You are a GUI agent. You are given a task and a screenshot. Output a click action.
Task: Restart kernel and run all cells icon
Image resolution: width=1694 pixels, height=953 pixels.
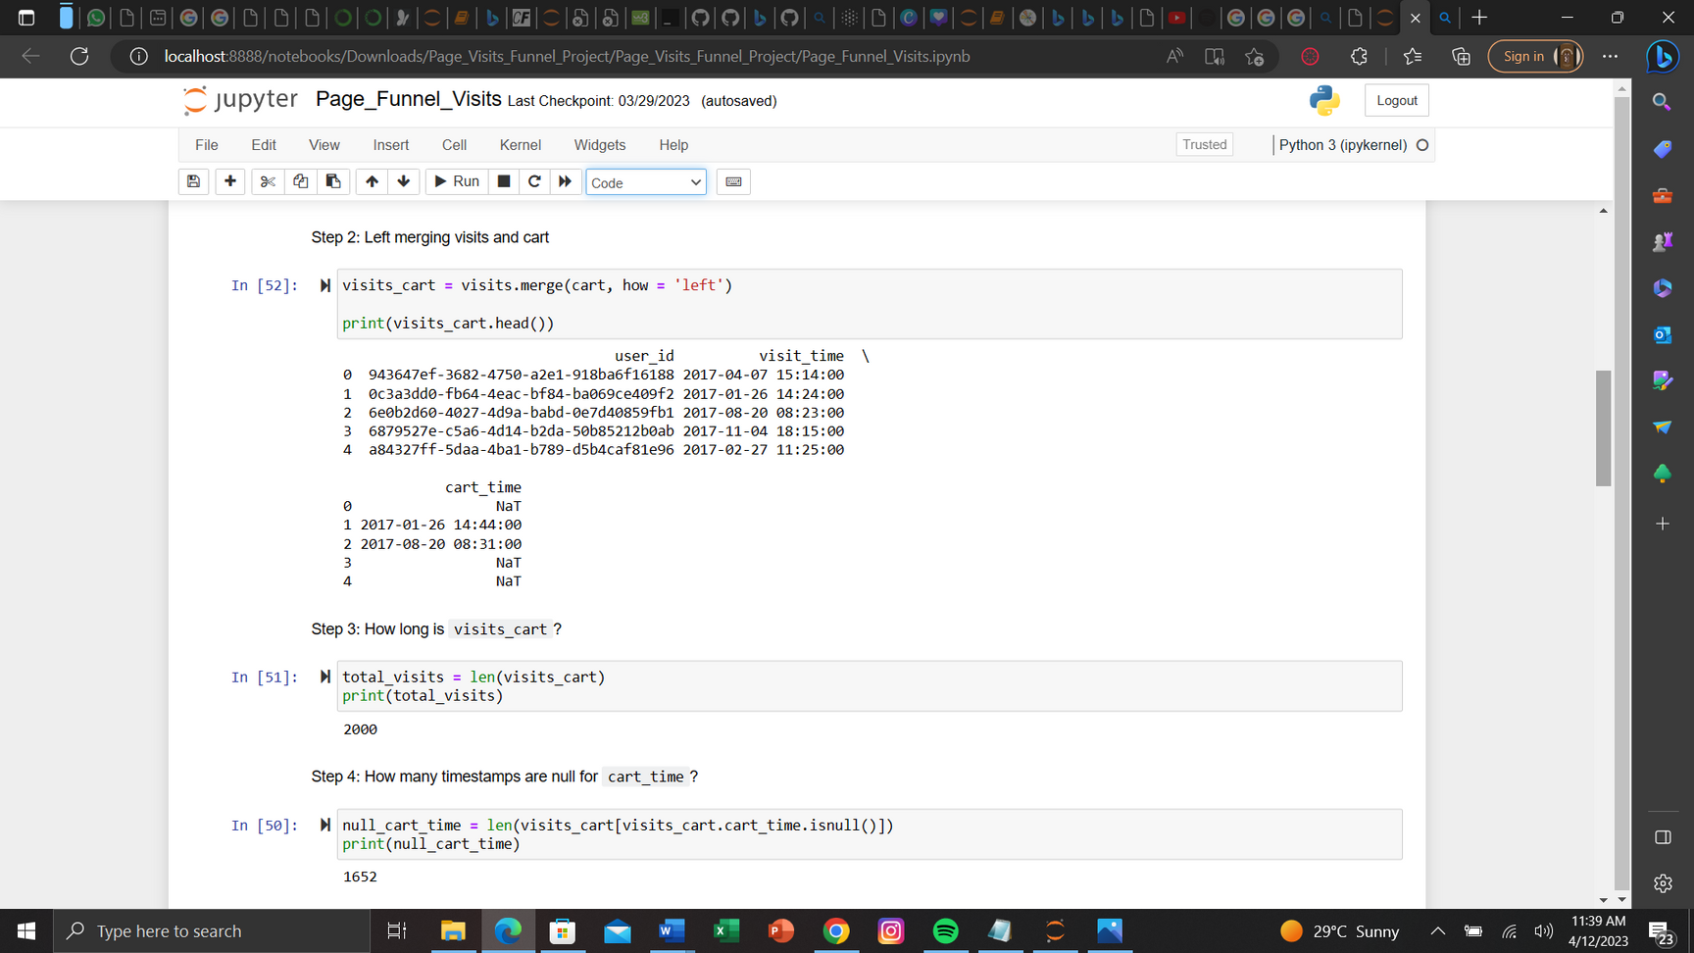click(565, 181)
